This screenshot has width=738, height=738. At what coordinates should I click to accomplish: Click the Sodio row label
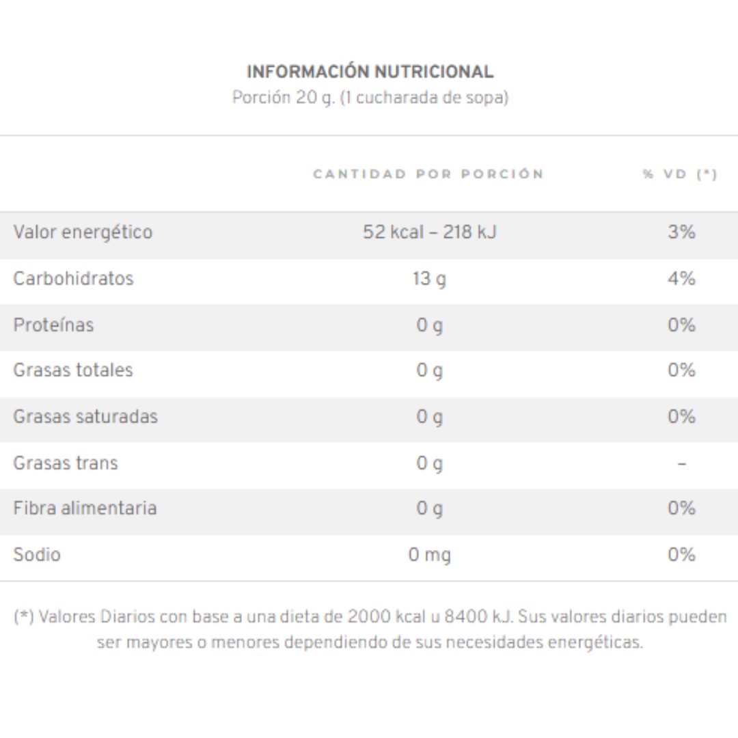point(37,554)
